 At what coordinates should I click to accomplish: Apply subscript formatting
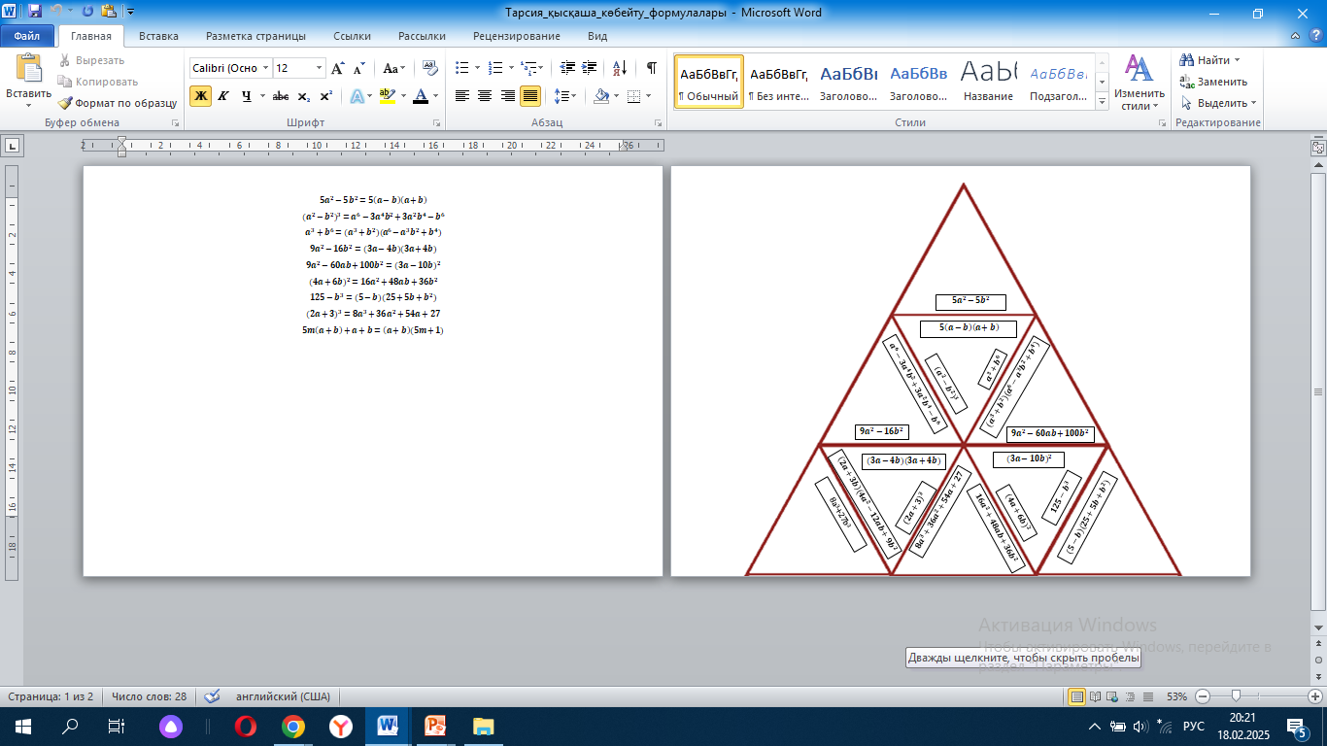click(303, 96)
